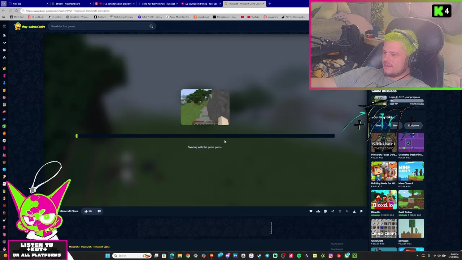Open Skyblock game thumbnail
The image size is (462, 260).
411,229
